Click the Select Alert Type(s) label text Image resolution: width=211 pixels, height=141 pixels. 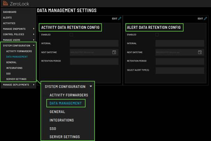coord(138,70)
